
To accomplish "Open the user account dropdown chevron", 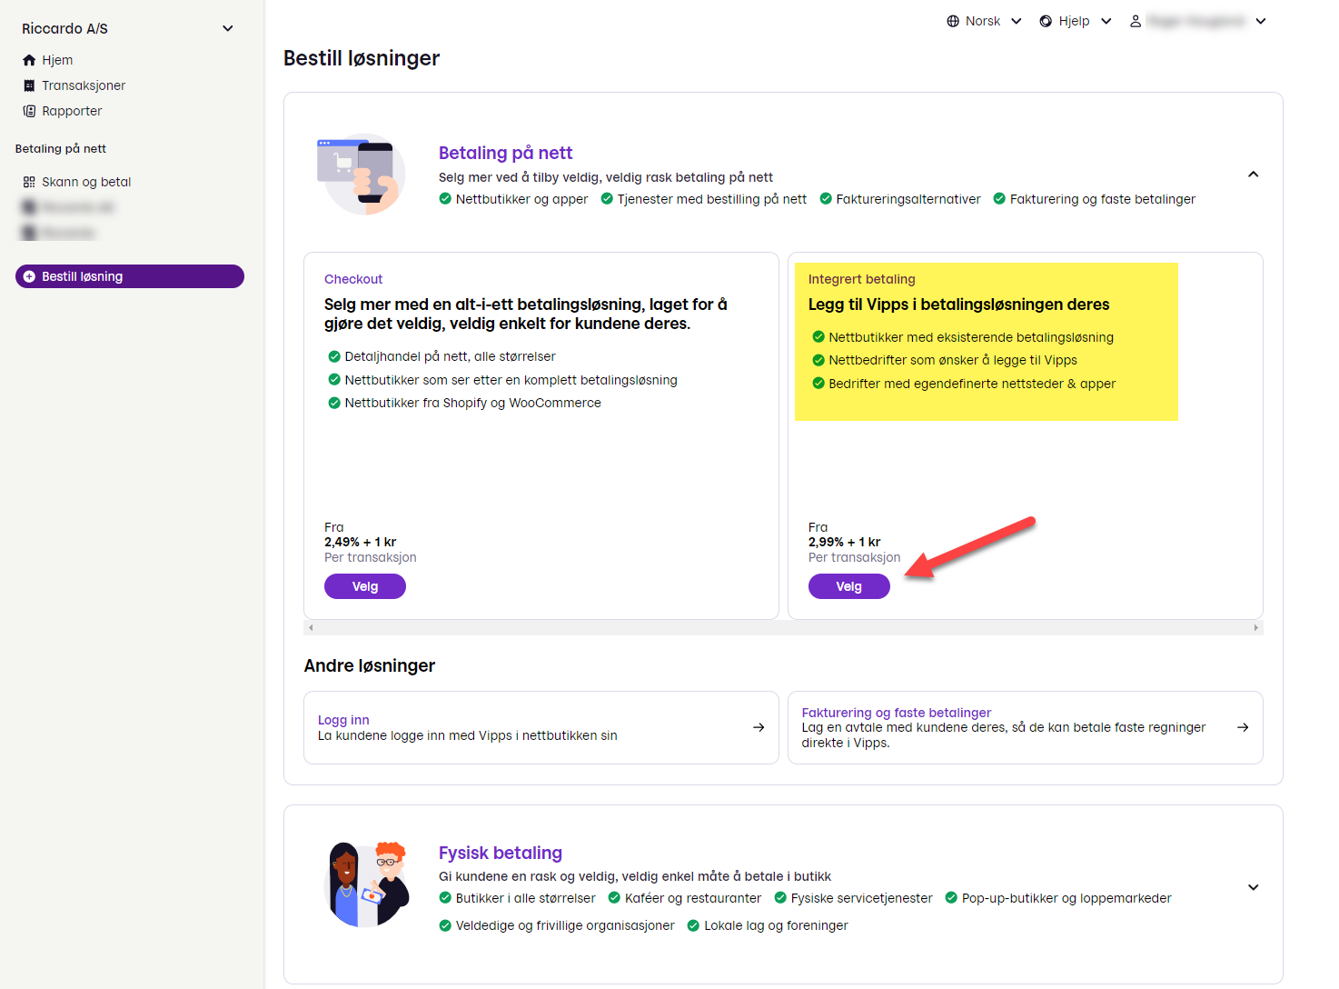I will click(x=1261, y=21).
